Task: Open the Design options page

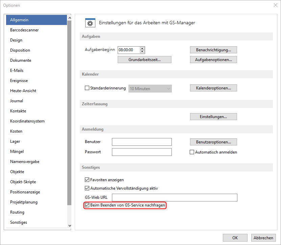Action: click(37, 40)
